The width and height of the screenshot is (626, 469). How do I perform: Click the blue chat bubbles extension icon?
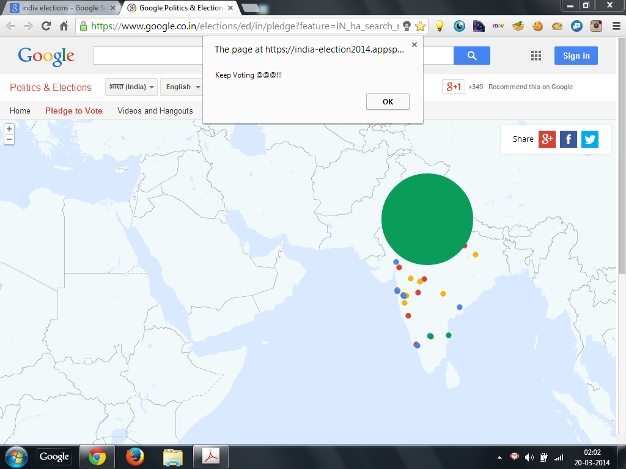[576, 26]
